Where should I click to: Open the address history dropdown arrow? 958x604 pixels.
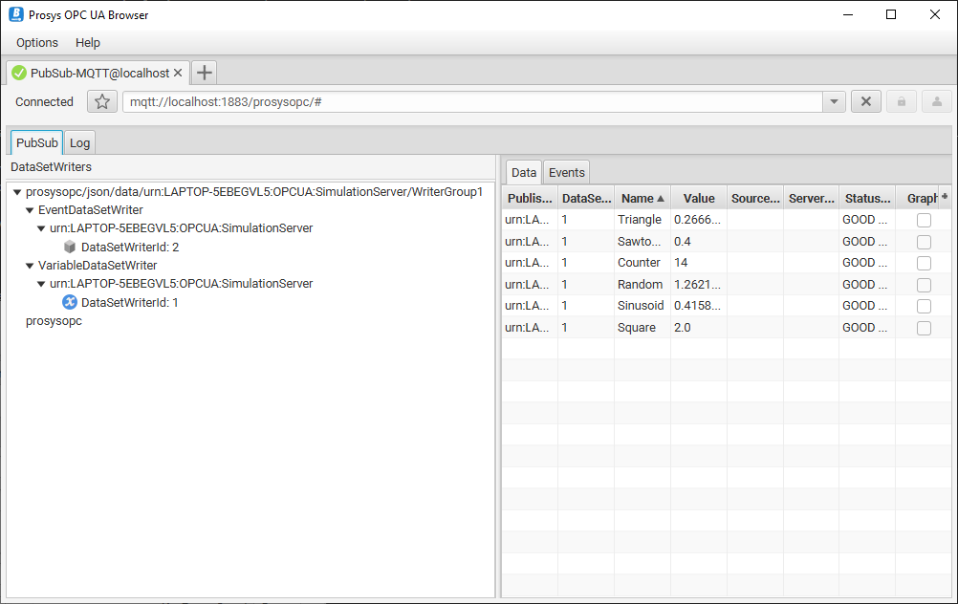coord(834,102)
